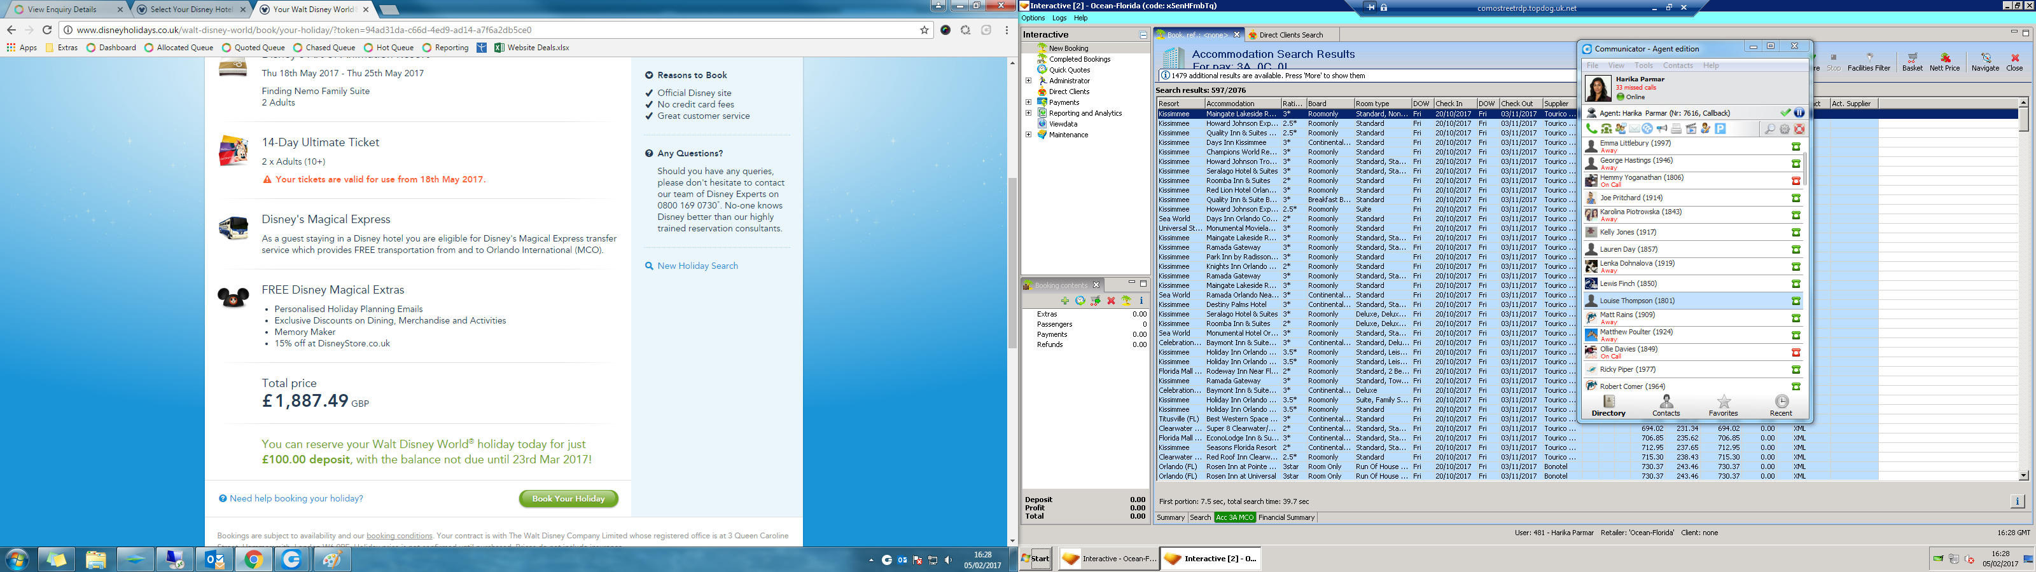Open the Website Deals.xlsx bookmark

coord(531,48)
